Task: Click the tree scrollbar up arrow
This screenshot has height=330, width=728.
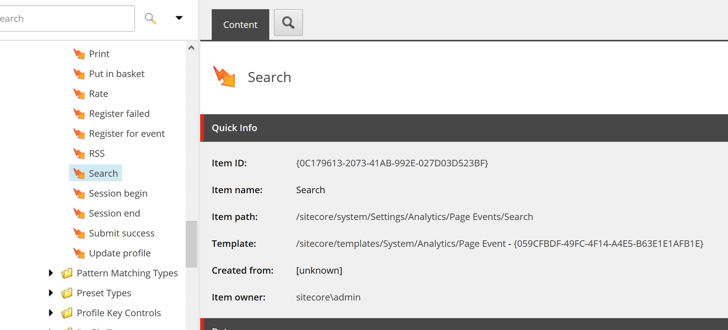Action: click(191, 48)
